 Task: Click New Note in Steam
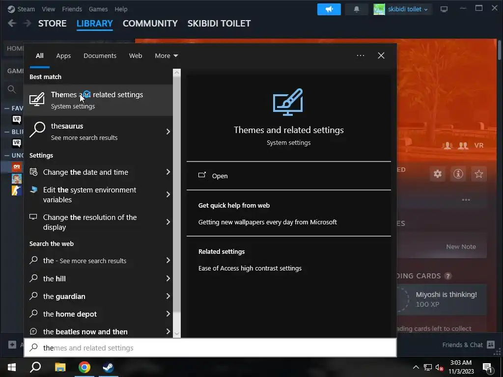461,246
